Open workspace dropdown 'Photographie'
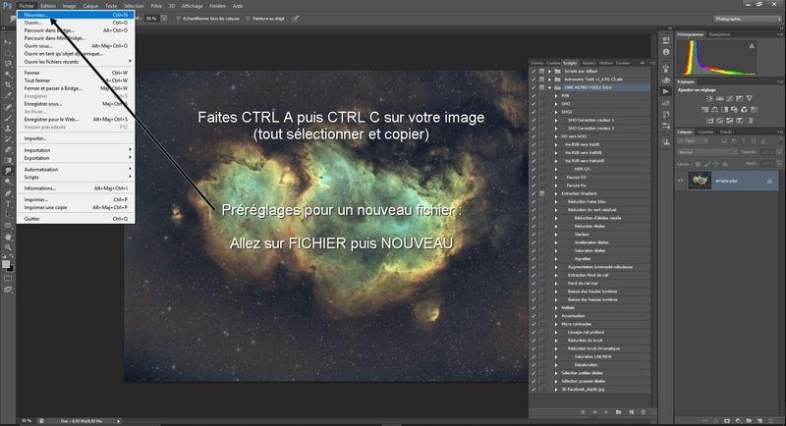This screenshot has height=426, width=786. [x=747, y=19]
